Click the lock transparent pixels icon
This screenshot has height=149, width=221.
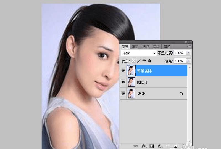coord(133,61)
